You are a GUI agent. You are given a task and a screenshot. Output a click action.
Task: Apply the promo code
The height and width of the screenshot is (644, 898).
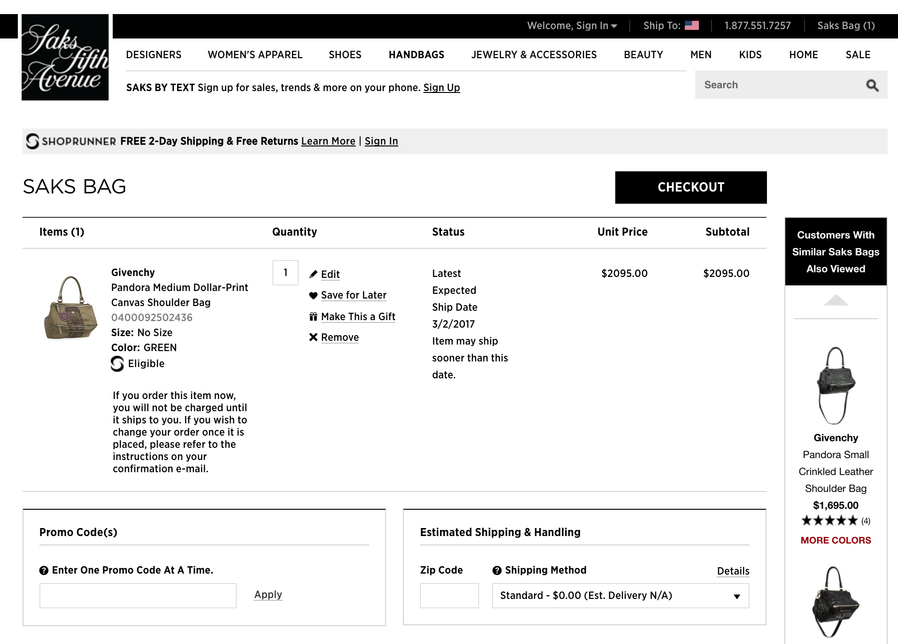[268, 595]
